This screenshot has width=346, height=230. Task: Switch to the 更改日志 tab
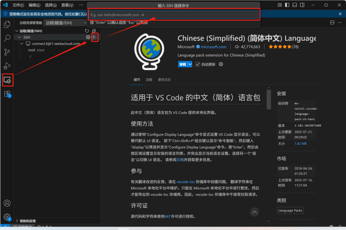(x=164, y=80)
